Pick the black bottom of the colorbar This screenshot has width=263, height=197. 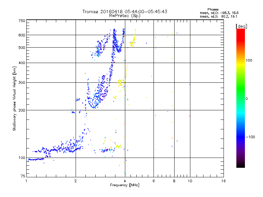(x=241, y=165)
